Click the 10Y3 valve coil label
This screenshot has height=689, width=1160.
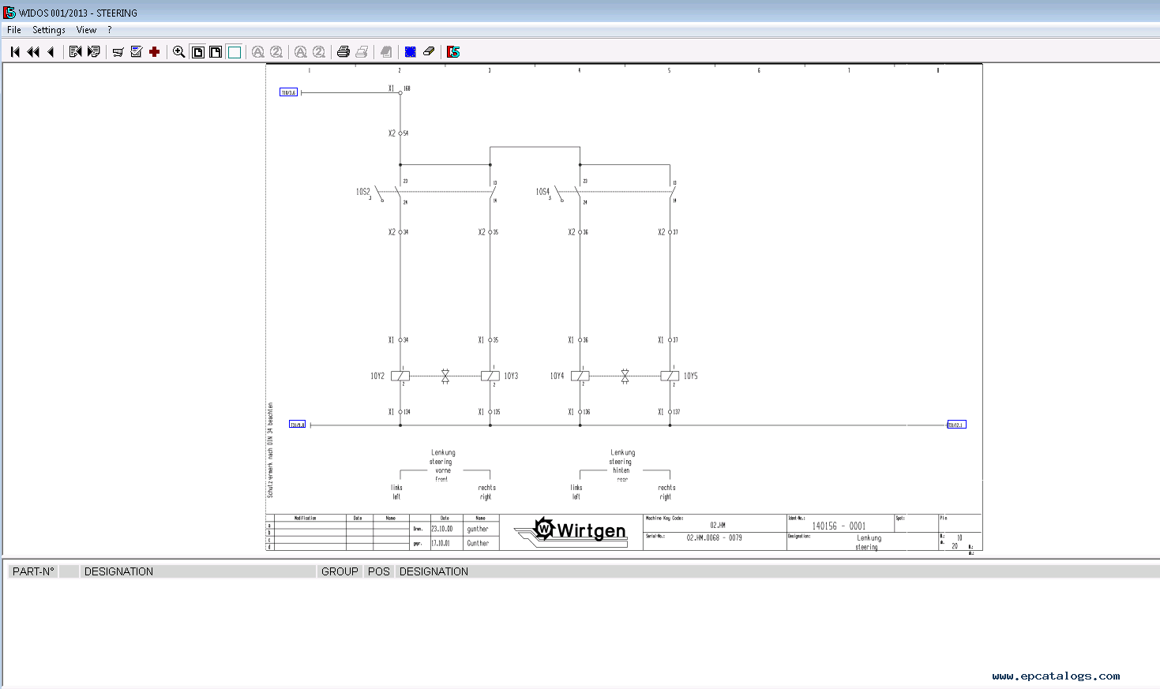pyautogui.click(x=511, y=376)
